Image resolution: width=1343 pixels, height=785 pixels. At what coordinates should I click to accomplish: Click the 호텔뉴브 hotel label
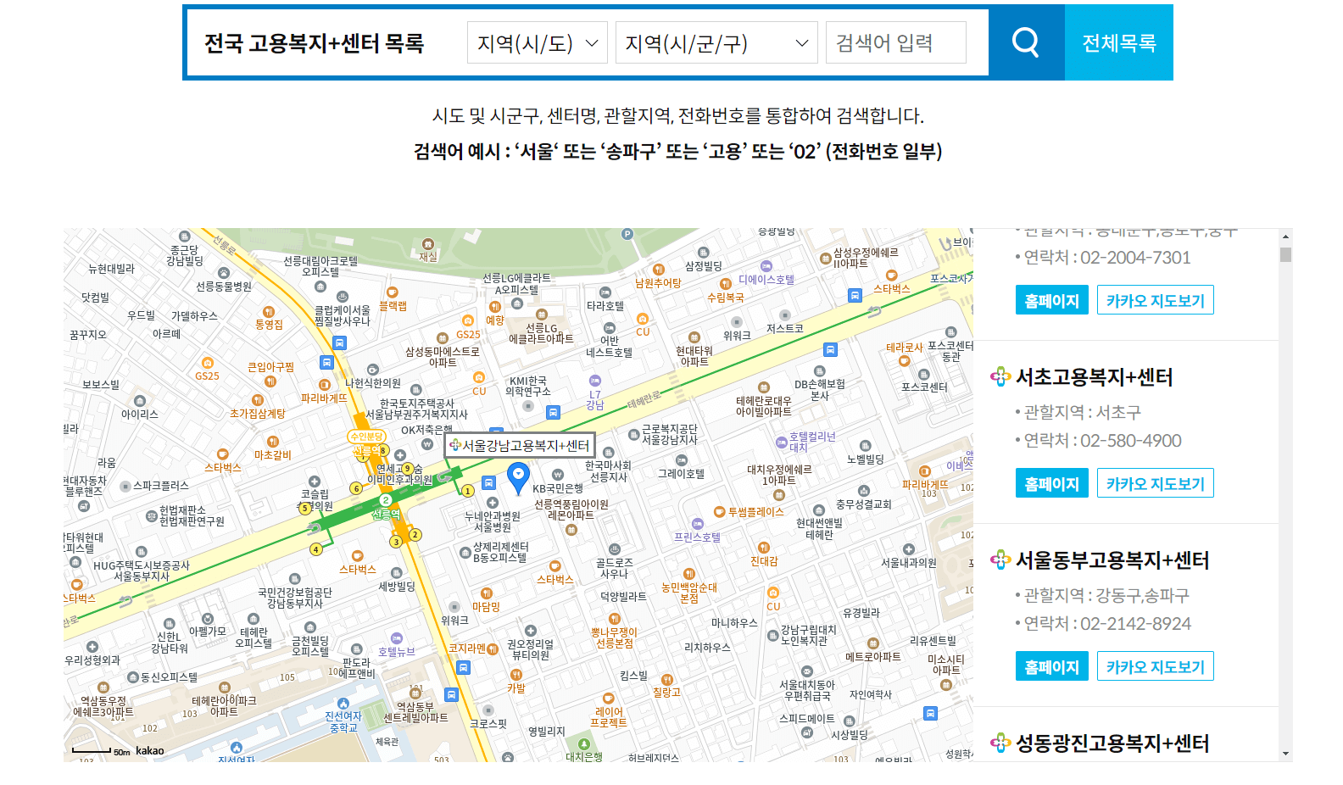(397, 652)
